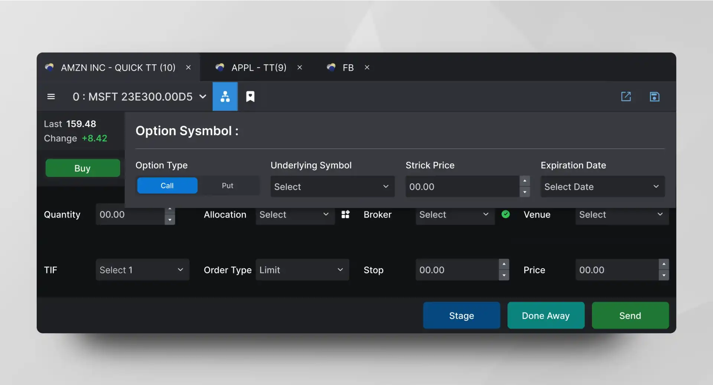
Task: Decrease Strick Price with down arrow
Action: coord(524,192)
